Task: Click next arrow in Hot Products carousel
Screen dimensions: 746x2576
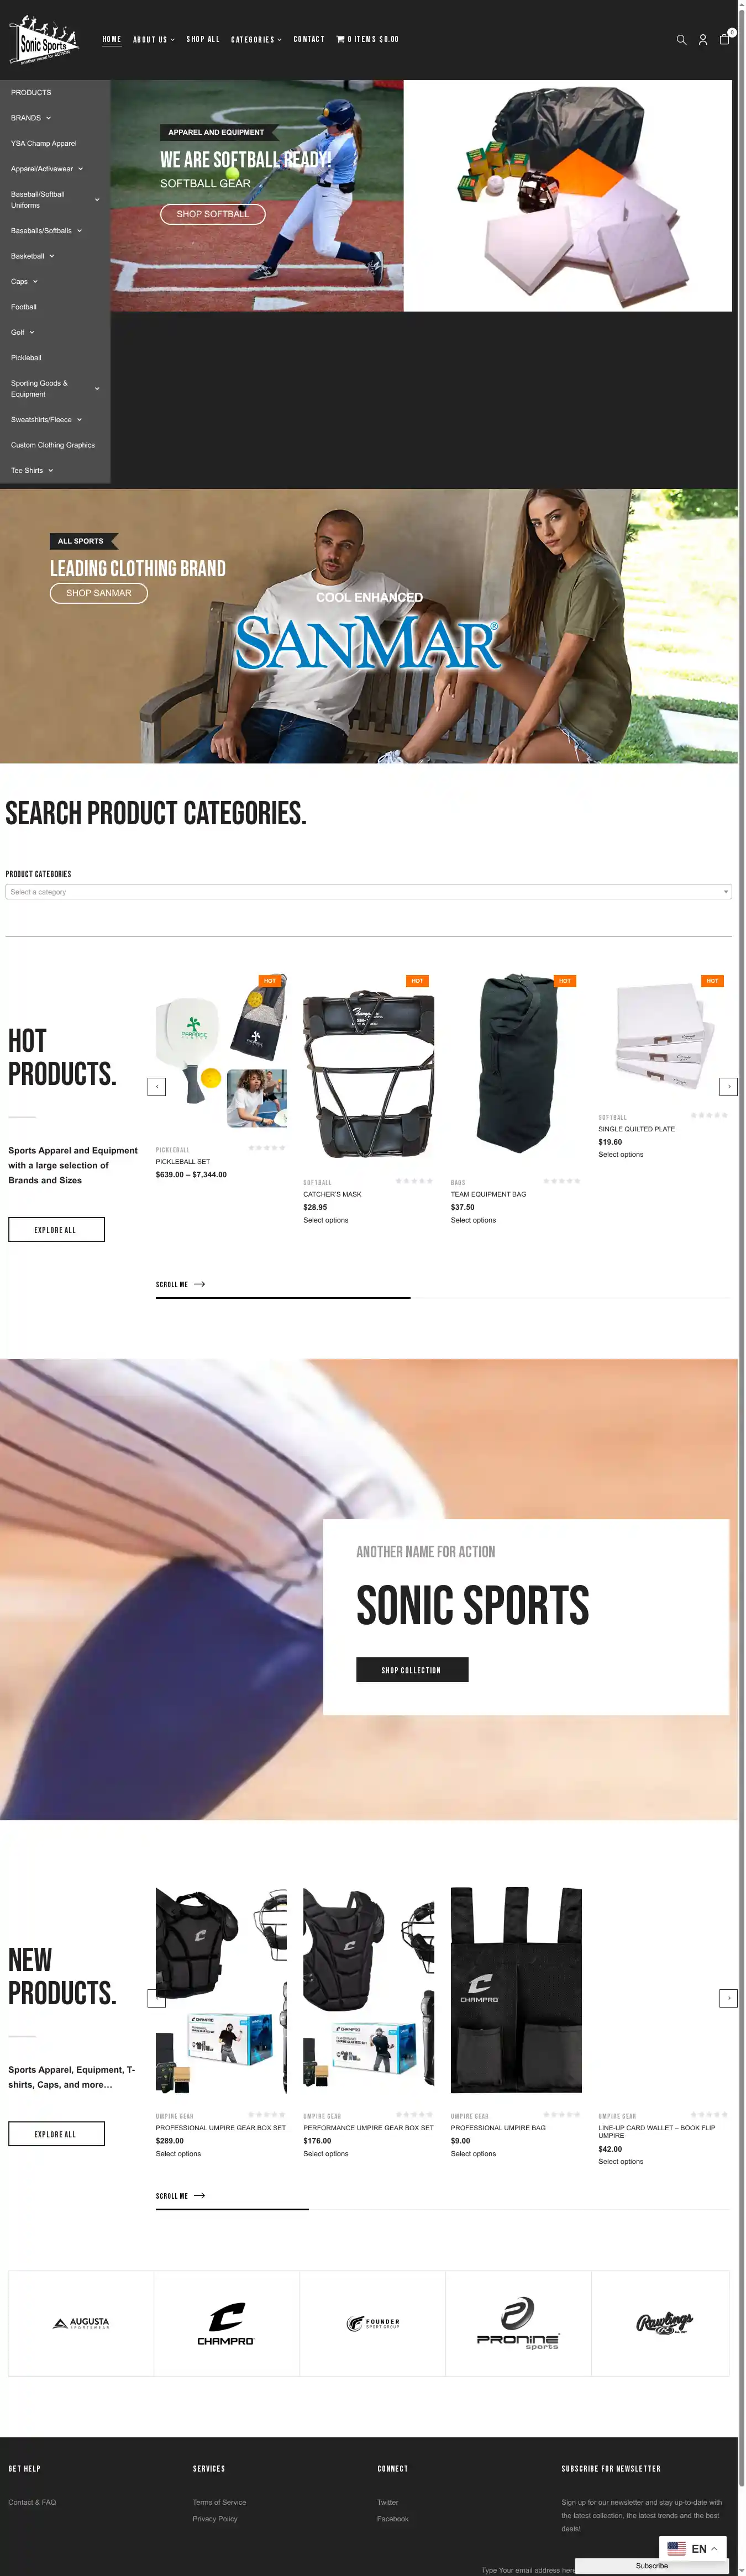Action: tap(729, 1086)
